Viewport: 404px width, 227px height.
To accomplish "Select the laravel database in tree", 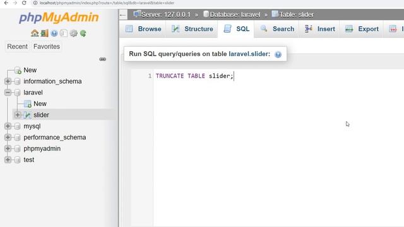I will pyautogui.click(x=33, y=93).
